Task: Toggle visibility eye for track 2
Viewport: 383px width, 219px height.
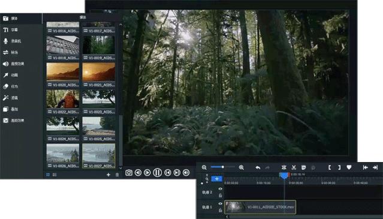Action: [221, 189]
